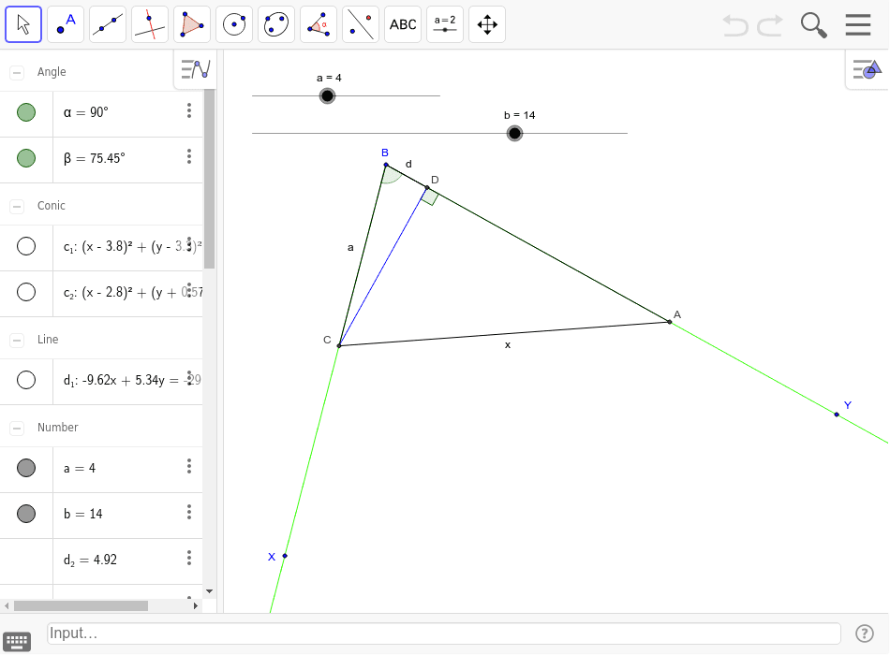Open options menu for β = 75.45°
The width and height of the screenshot is (890, 655).
click(189, 156)
